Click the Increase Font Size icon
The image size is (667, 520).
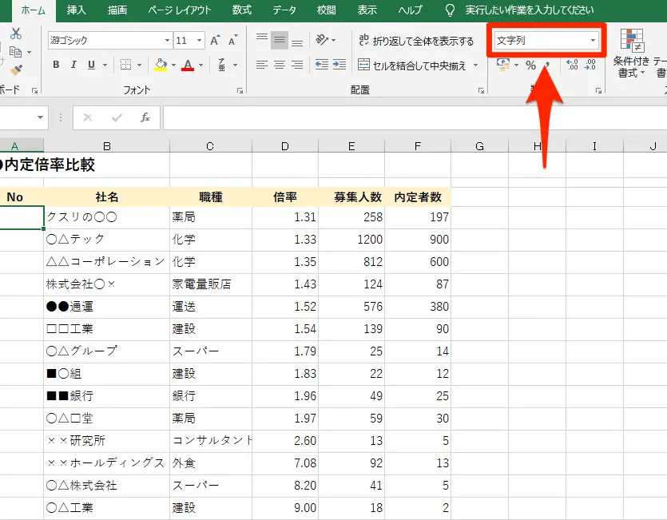(215, 40)
